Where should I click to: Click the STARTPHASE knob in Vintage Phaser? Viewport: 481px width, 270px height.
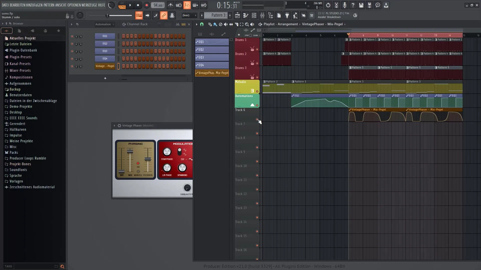(167, 152)
